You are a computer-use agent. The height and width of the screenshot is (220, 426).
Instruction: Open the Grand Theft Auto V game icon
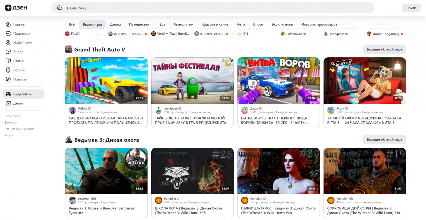(69, 49)
